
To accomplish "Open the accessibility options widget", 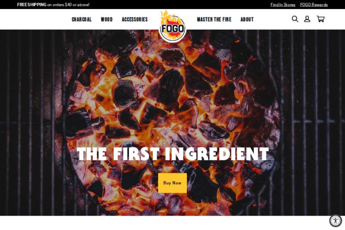I will tap(335, 221).
